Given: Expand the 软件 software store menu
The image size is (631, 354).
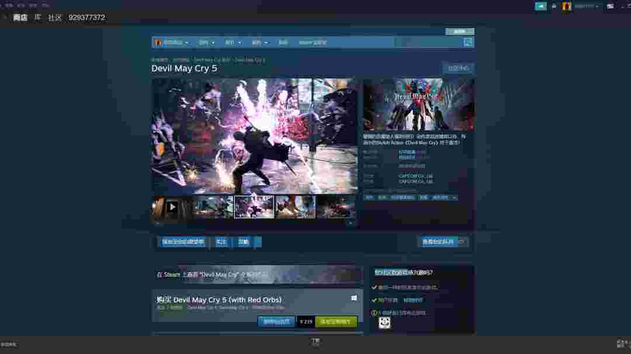Looking at the screenshot, I should tap(233, 42).
